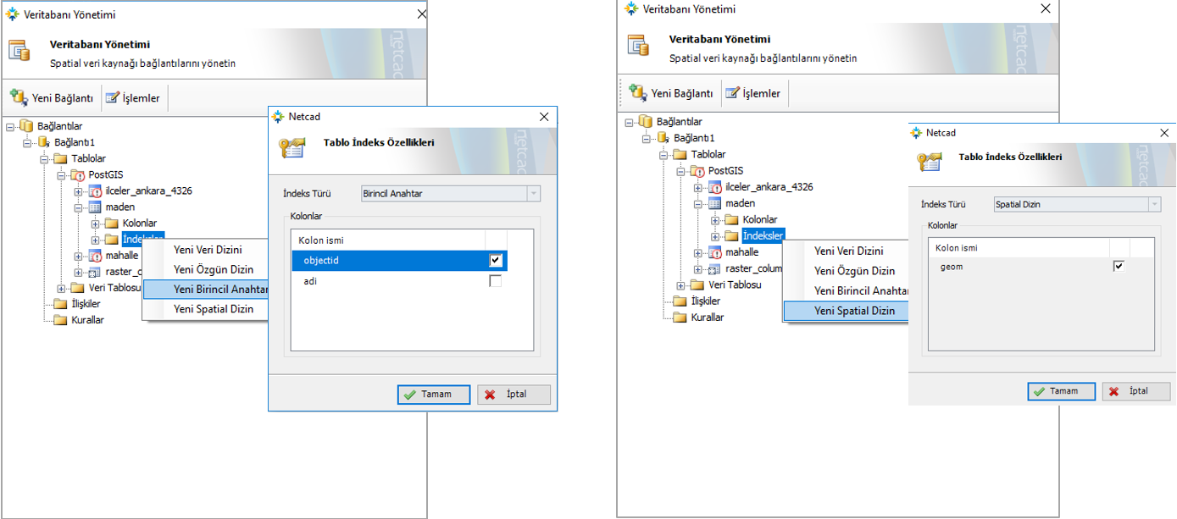Viewport: 1177px width, 519px height.
Task: Expand mahalle node in right window tree
Action: click(697, 252)
